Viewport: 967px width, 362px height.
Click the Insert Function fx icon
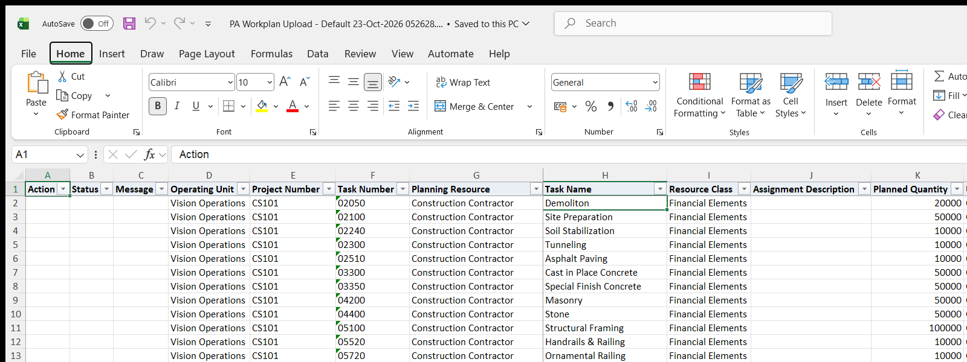tap(149, 154)
